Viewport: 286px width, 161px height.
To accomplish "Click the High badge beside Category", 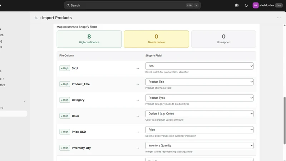I will (x=65, y=100).
